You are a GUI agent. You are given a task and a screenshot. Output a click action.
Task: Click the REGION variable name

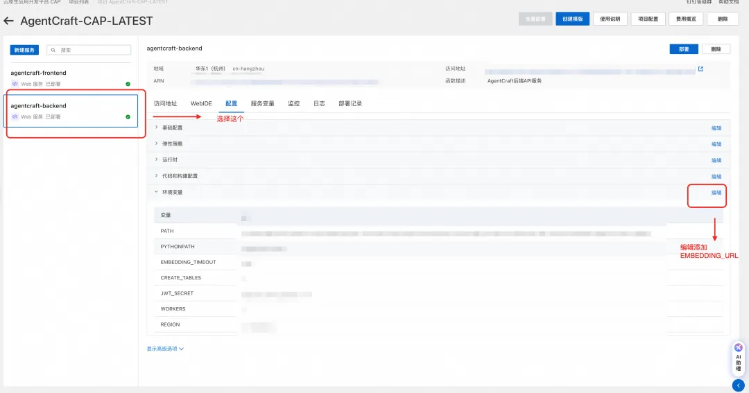click(170, 324)
